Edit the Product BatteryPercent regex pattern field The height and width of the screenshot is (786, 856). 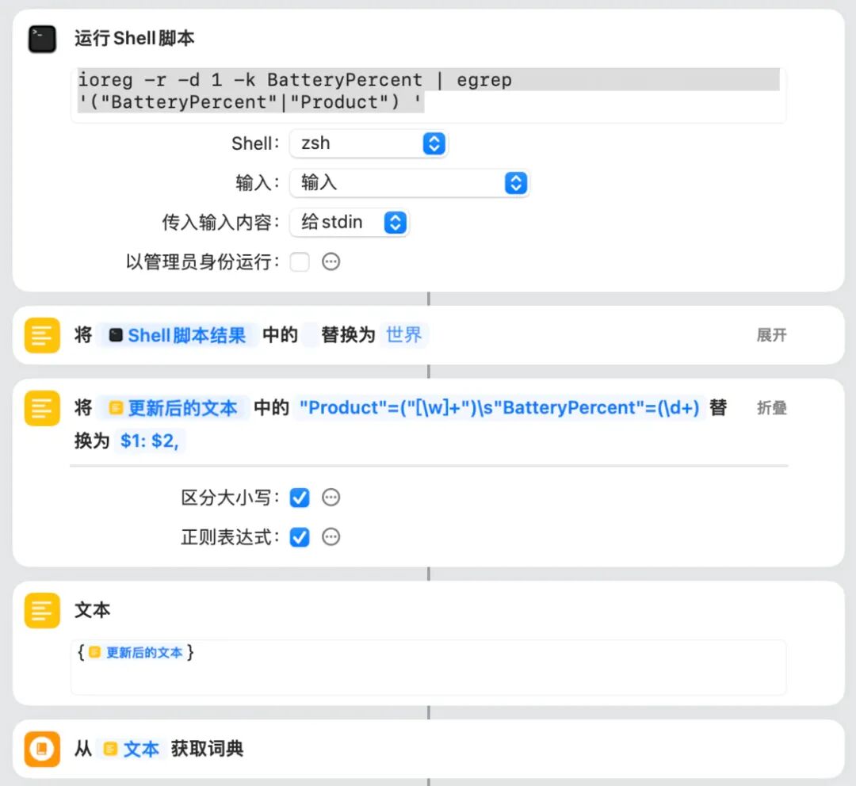(499, 408)
